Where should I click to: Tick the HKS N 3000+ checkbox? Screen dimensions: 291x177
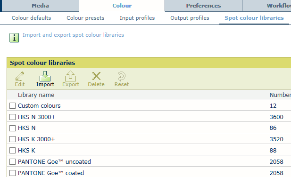click(12, 117)
